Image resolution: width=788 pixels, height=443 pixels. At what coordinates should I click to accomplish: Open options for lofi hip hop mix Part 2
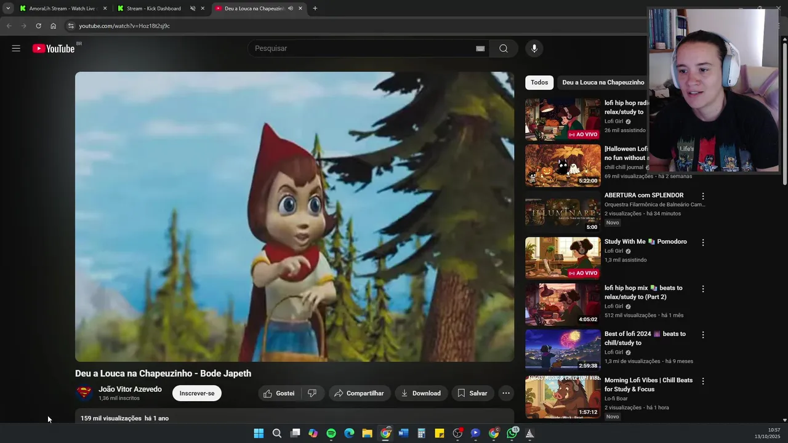pos(703,289)
